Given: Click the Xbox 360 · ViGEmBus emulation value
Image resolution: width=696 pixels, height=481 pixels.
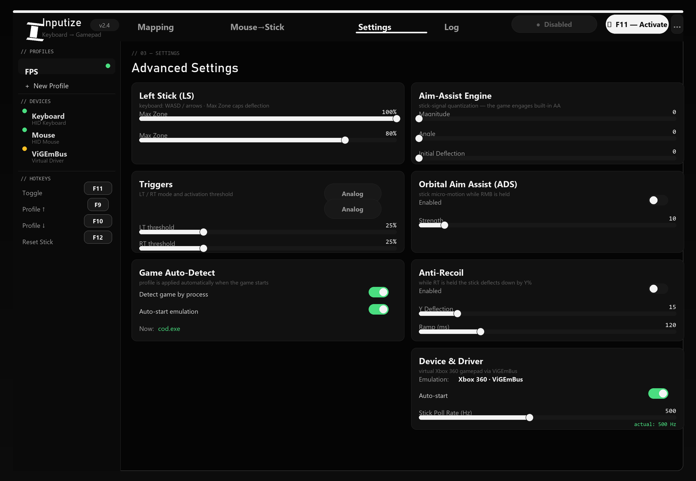Looking at the screenshot, I should pos(490,379).
